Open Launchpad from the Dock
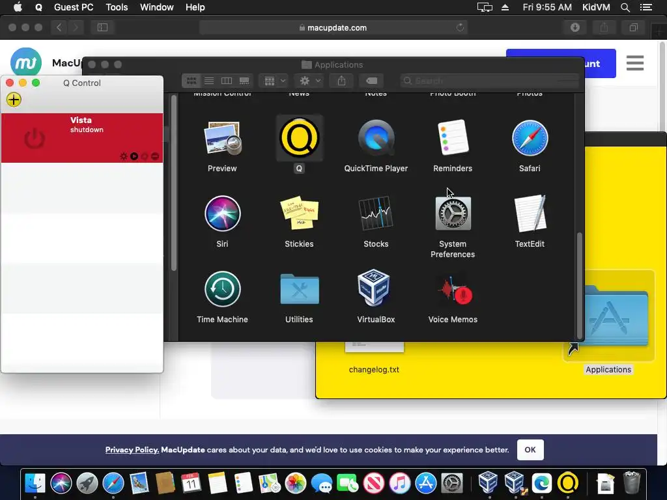 click(87, 483)
